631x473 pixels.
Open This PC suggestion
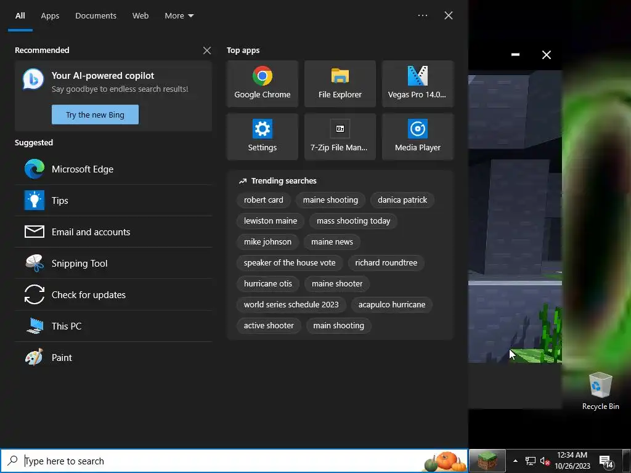pos(113,326)
